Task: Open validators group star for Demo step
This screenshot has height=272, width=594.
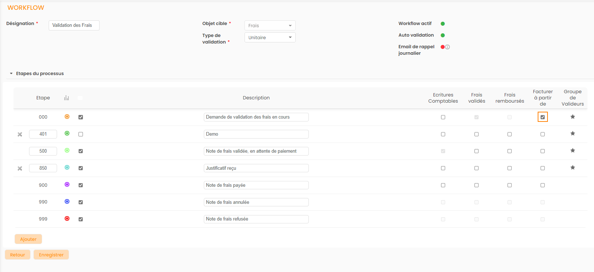Action: click(573, 133)
